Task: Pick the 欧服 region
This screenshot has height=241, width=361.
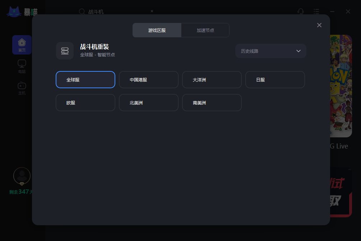Action: point(85,103)
